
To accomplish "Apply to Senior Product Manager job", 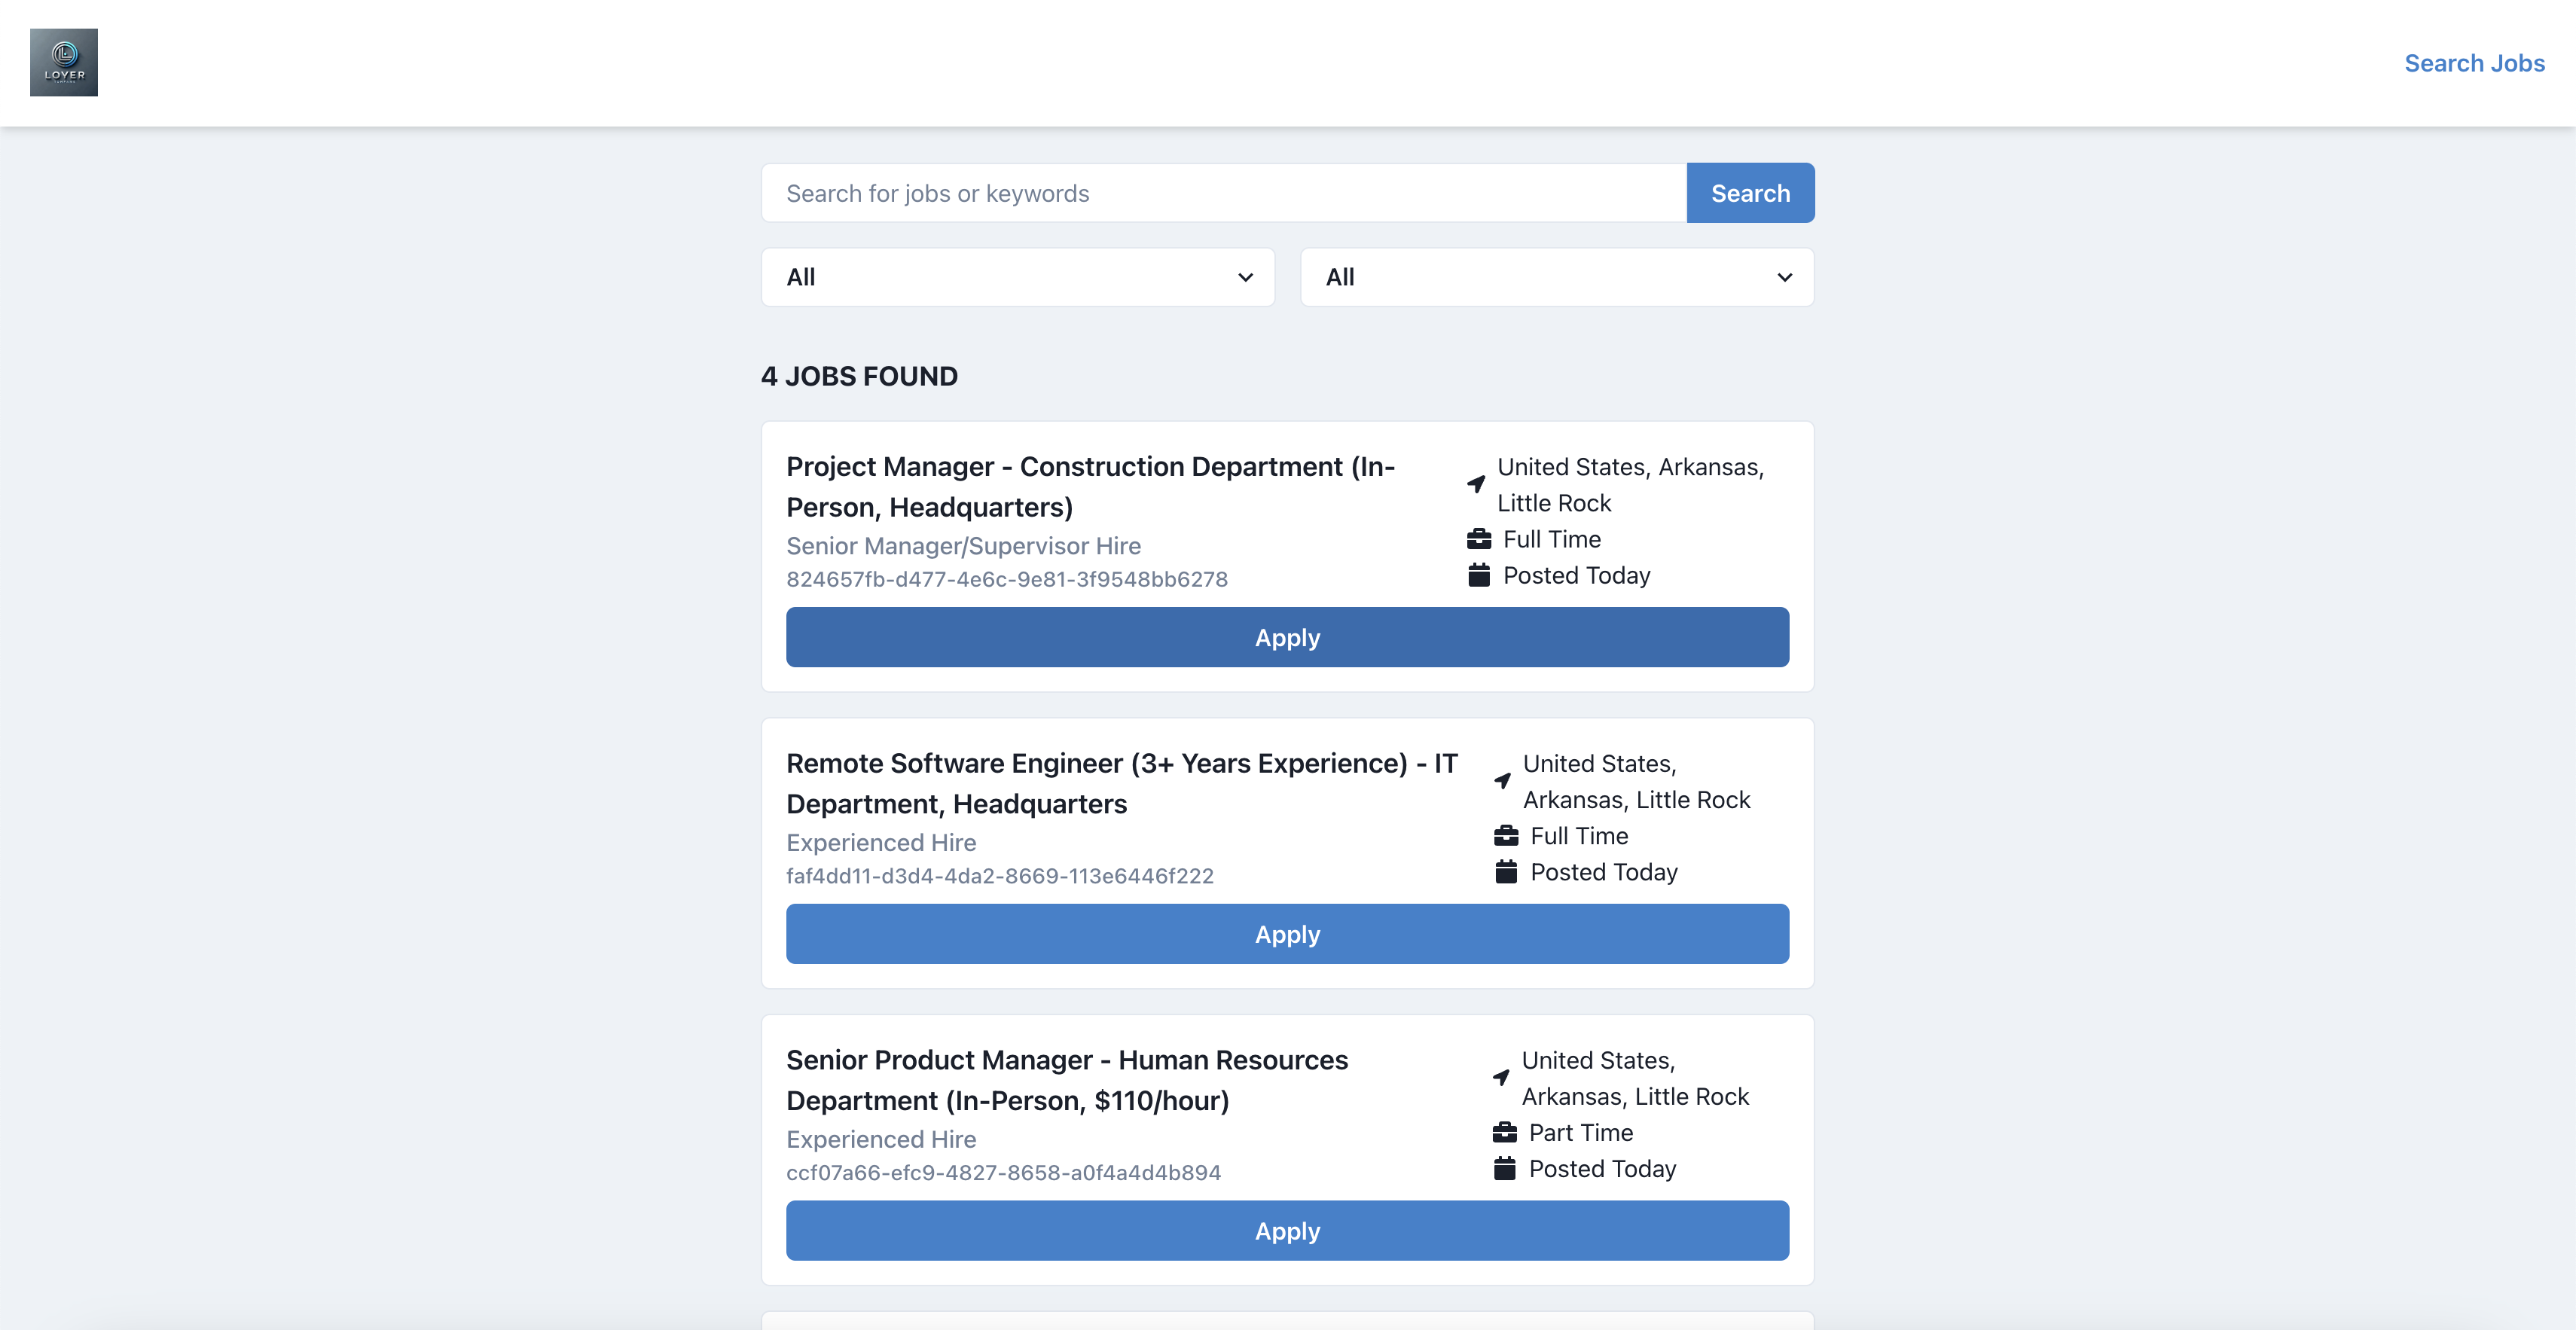I will click(x=1287, y=1231).
